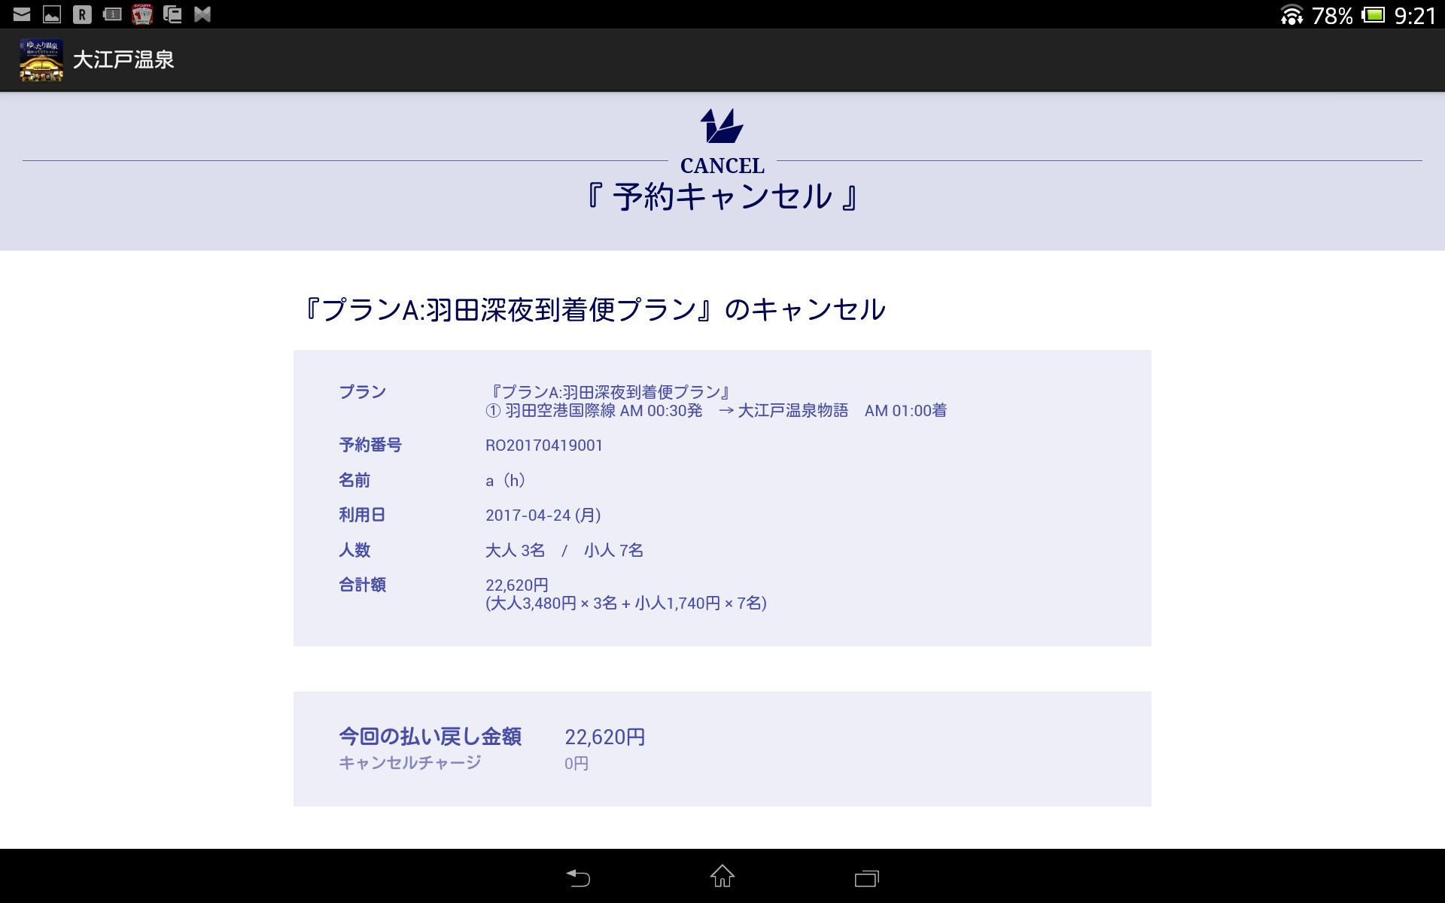Open the bowtie-shaped notification icon

click(x=202, y=14)
